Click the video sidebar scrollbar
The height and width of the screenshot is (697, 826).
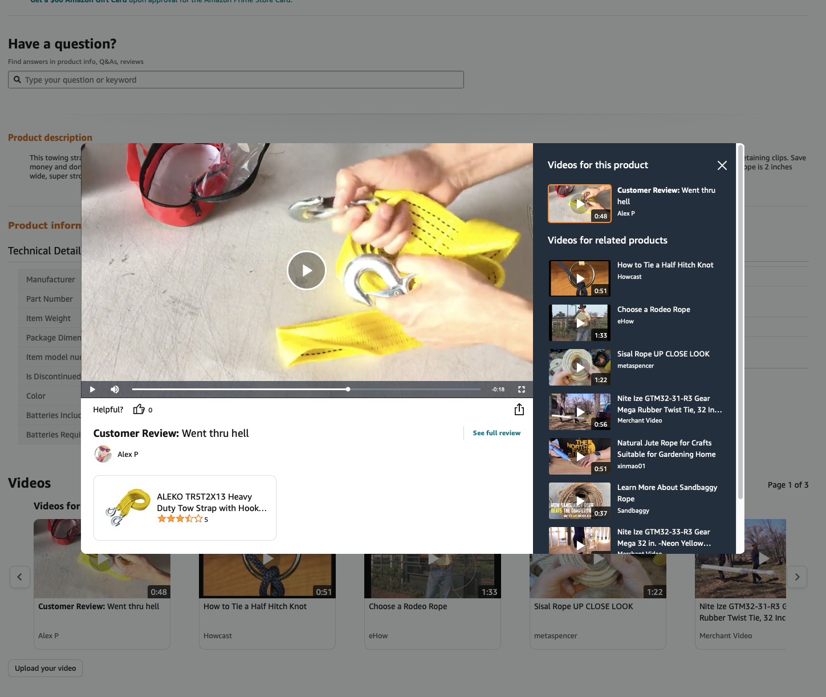[740, 322]
